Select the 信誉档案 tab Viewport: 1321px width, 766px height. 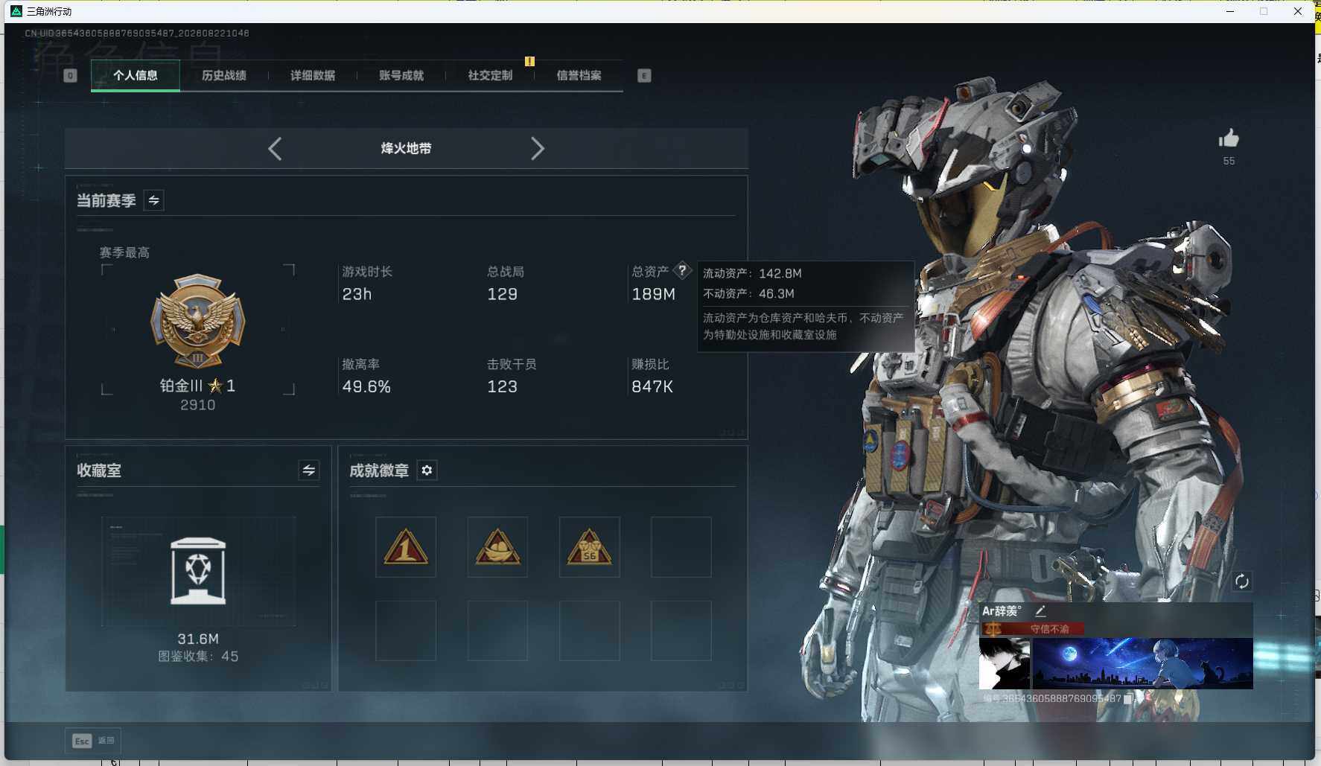click(x=579, y=75)
